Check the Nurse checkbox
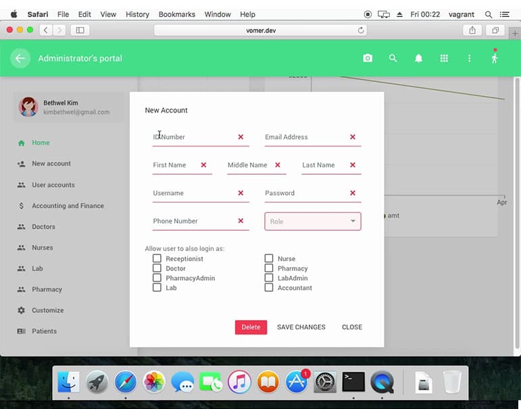The width and height of the screenshot is (521, 409). (x=269, y=258)
